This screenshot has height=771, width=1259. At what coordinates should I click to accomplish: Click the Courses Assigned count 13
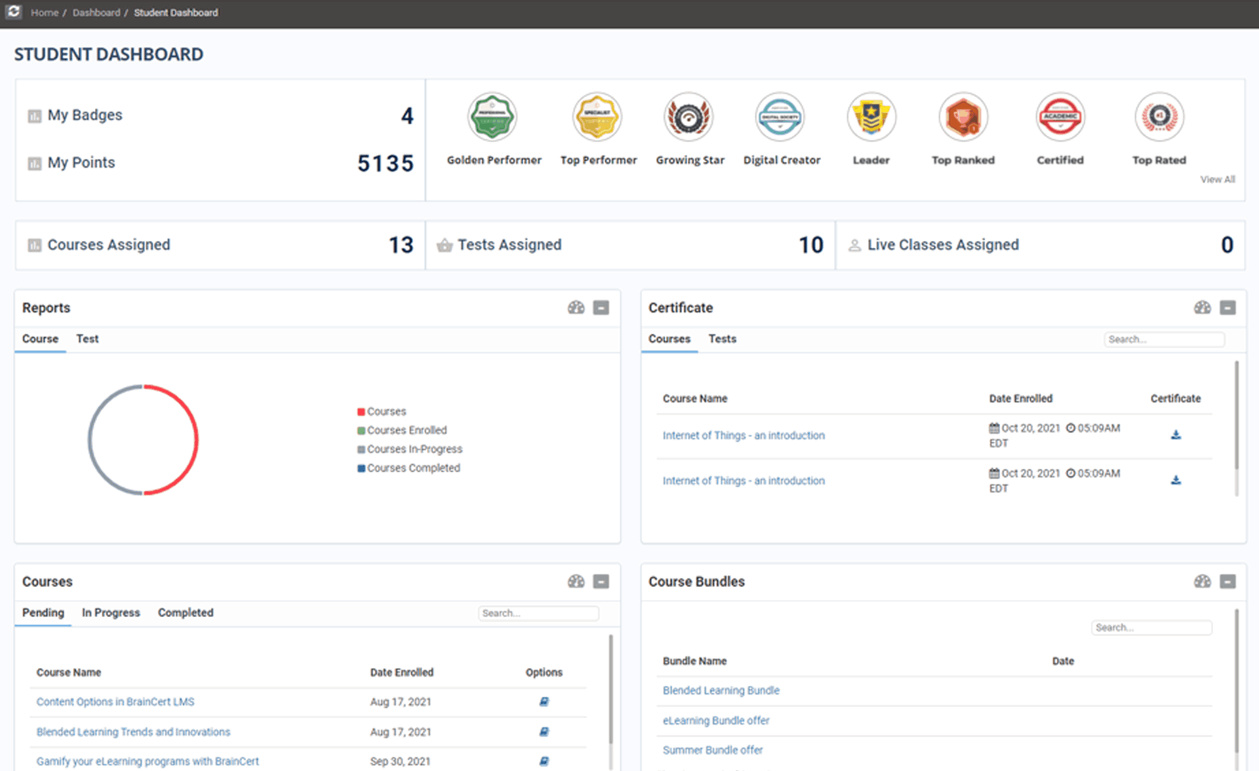401,245
